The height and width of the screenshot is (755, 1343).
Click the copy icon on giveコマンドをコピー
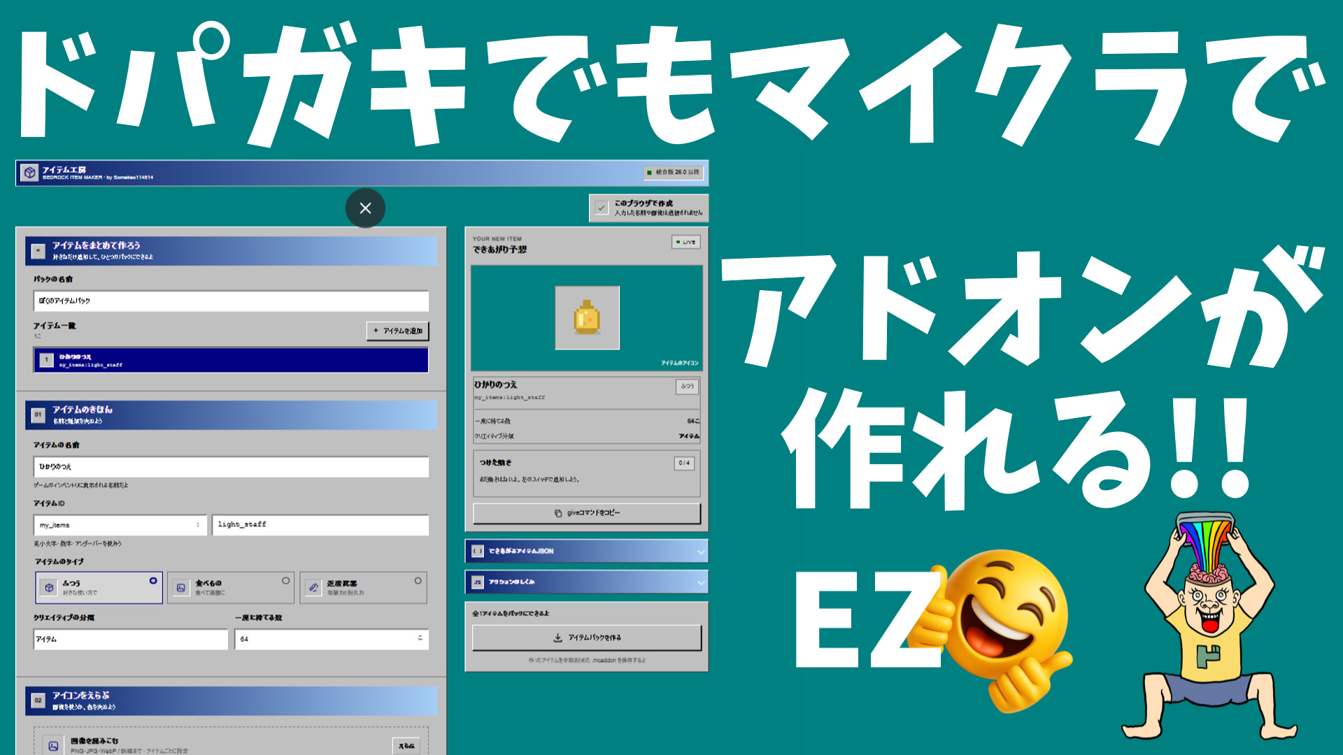[558, 513]
